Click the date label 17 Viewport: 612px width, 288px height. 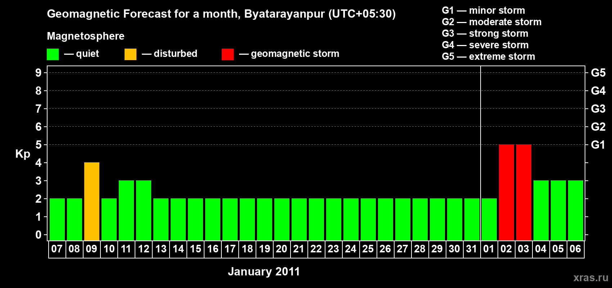pyautogui.click(x=230, y=249)
